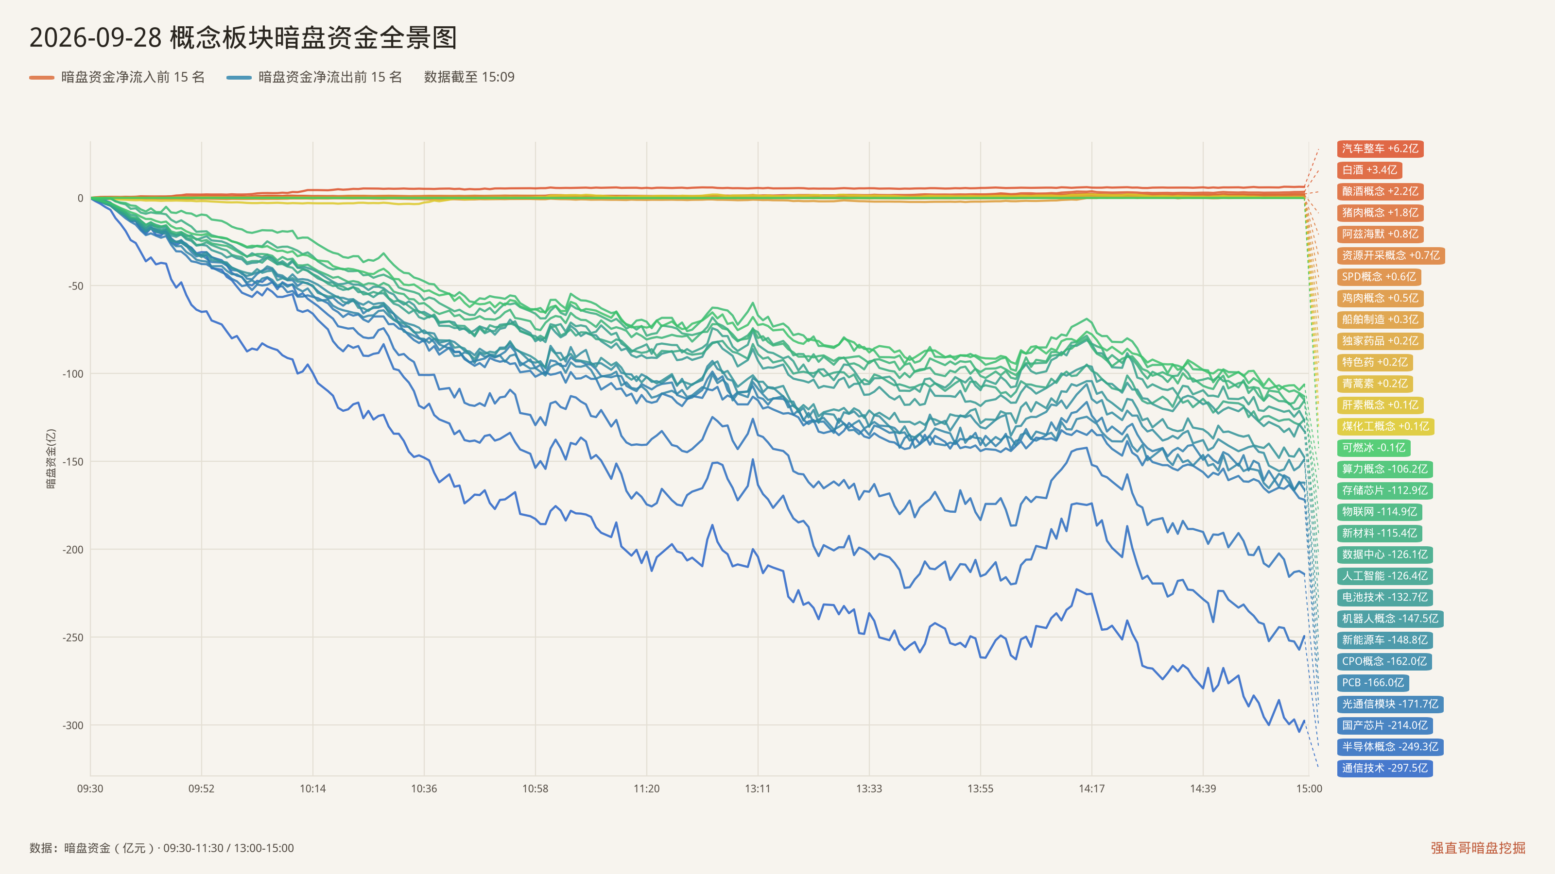Click the 汽车整车 +6.2亿 label
Image resolution: width=1555 pixels, height=874 pixels.
pyautogui.click(x=1380, y=149)
